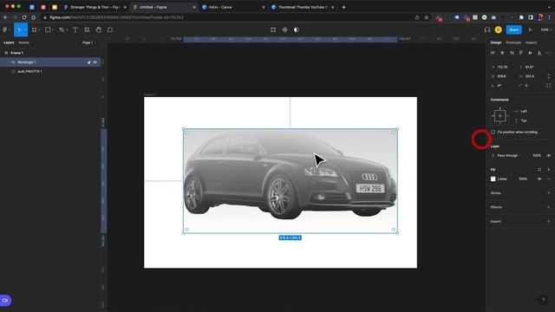Click the constrain proportions link icon
Screen dimensions: 555x312
[x=549, y=76]
